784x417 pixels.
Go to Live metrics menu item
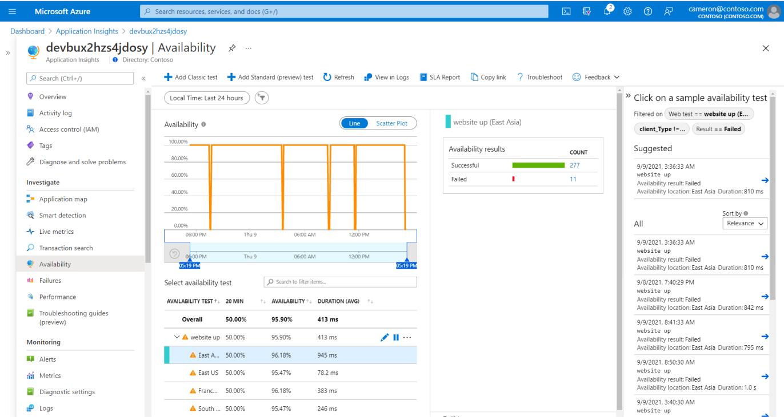[56, 232]
